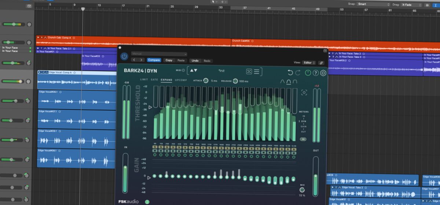Switch to the GATE mode tab
This screenshot has height=205, width=440.
tap(154, 80)
